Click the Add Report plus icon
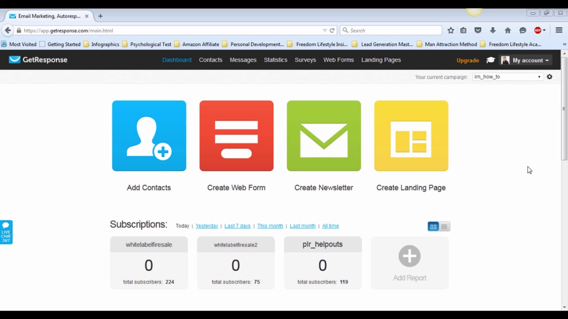Image resolution: width=568 pixels, height=319 pixels. tap(410, 256)
